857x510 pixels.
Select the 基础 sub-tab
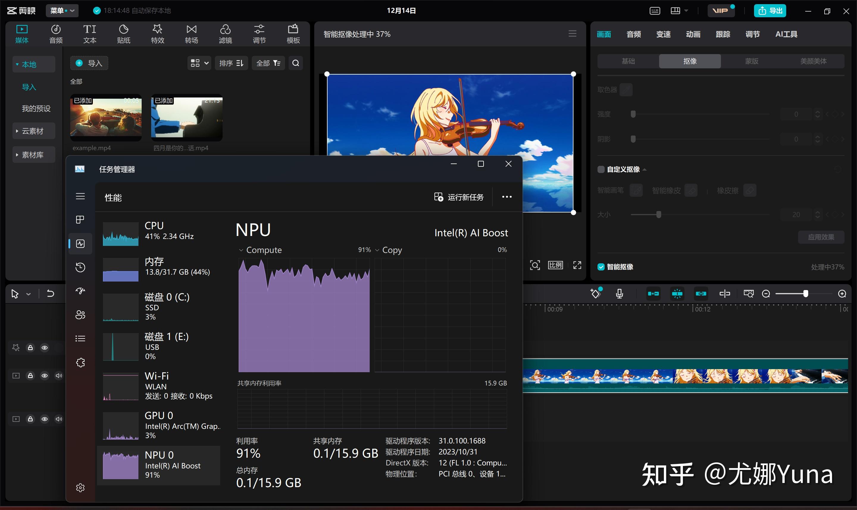click(x=628, y=61)
